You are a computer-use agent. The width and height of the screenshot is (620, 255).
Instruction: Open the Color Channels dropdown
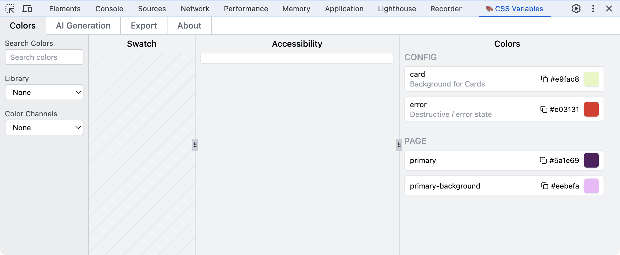[x=44, y=127]
